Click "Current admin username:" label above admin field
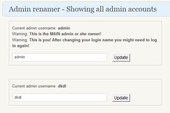 [34, 28]
